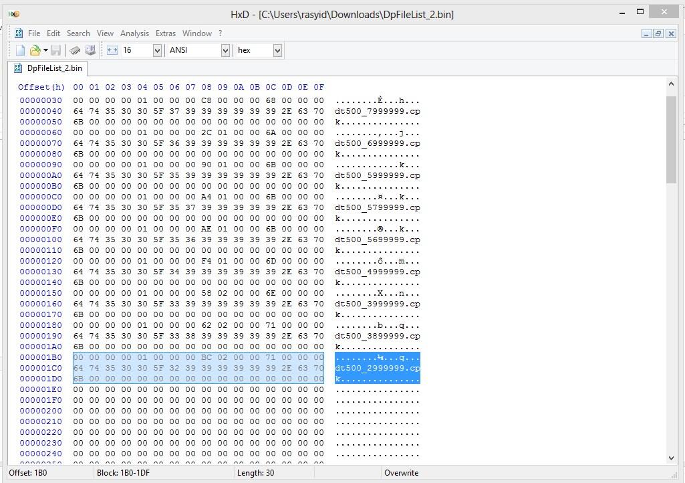Open the ANSI charset dropdown
The width and height of the screenshot is (685, 483).
225,50
